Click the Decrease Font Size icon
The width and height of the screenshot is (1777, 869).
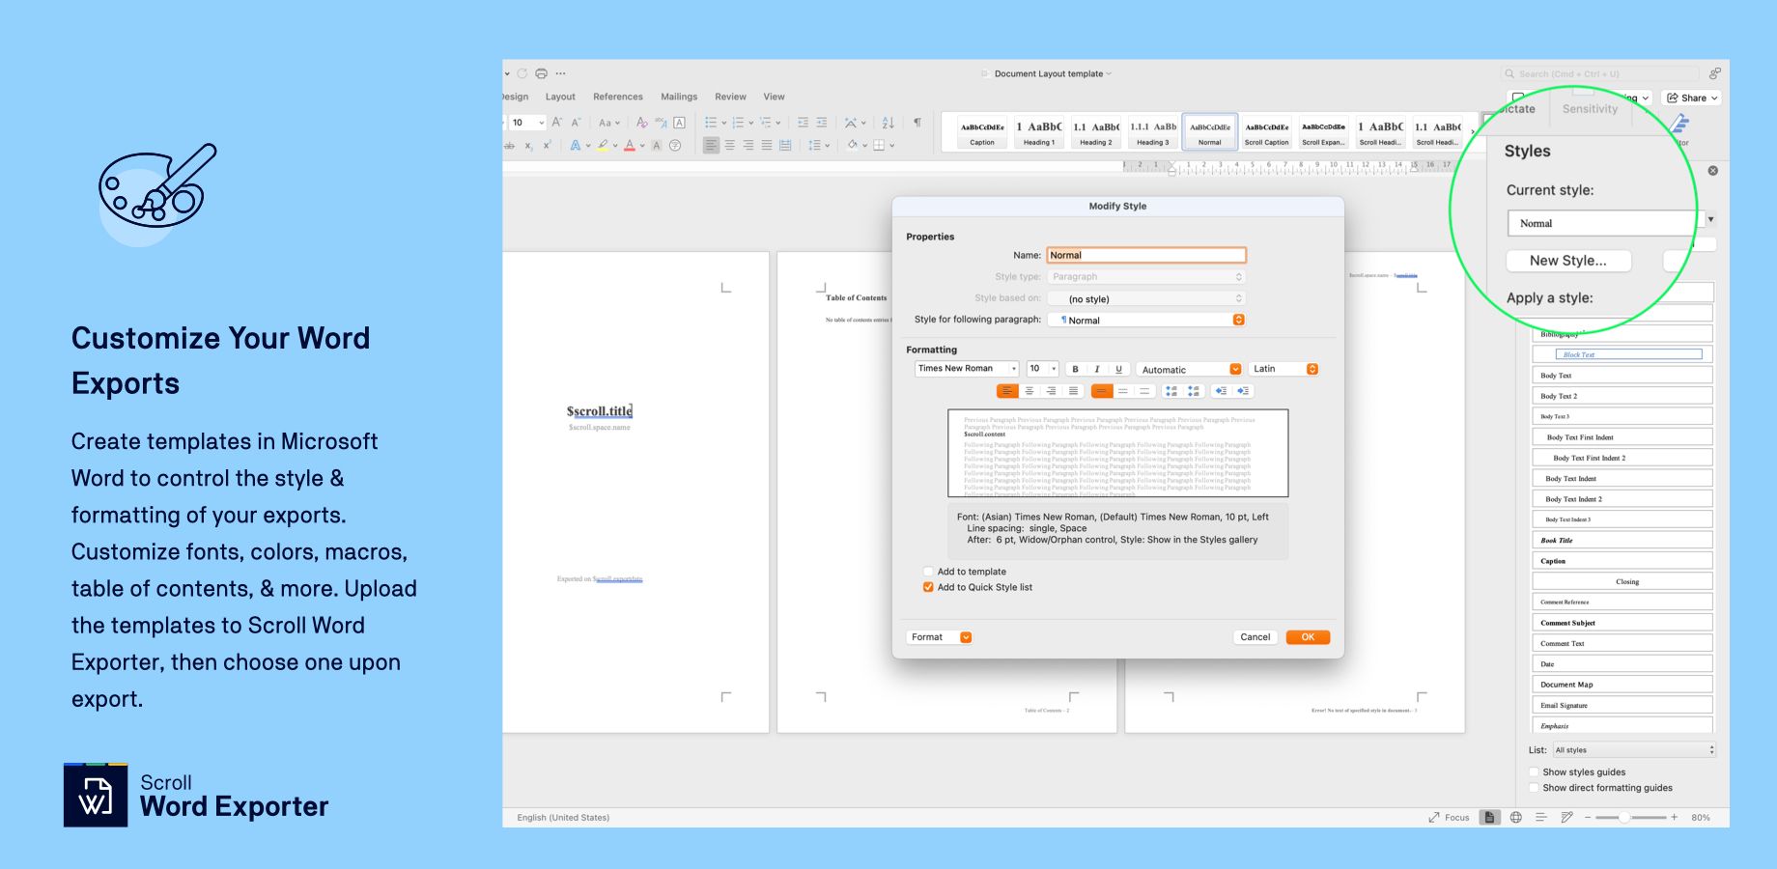[576, 123]
